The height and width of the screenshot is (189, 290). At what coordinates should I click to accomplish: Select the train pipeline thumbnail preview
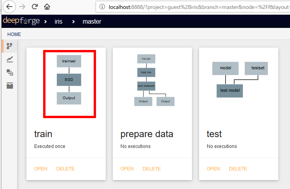tap(70, 84)
